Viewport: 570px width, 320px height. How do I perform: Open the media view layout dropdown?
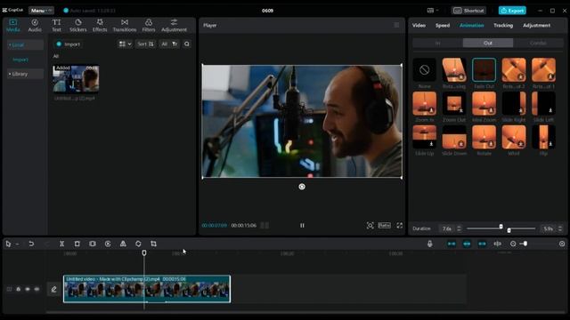point(125,44)
